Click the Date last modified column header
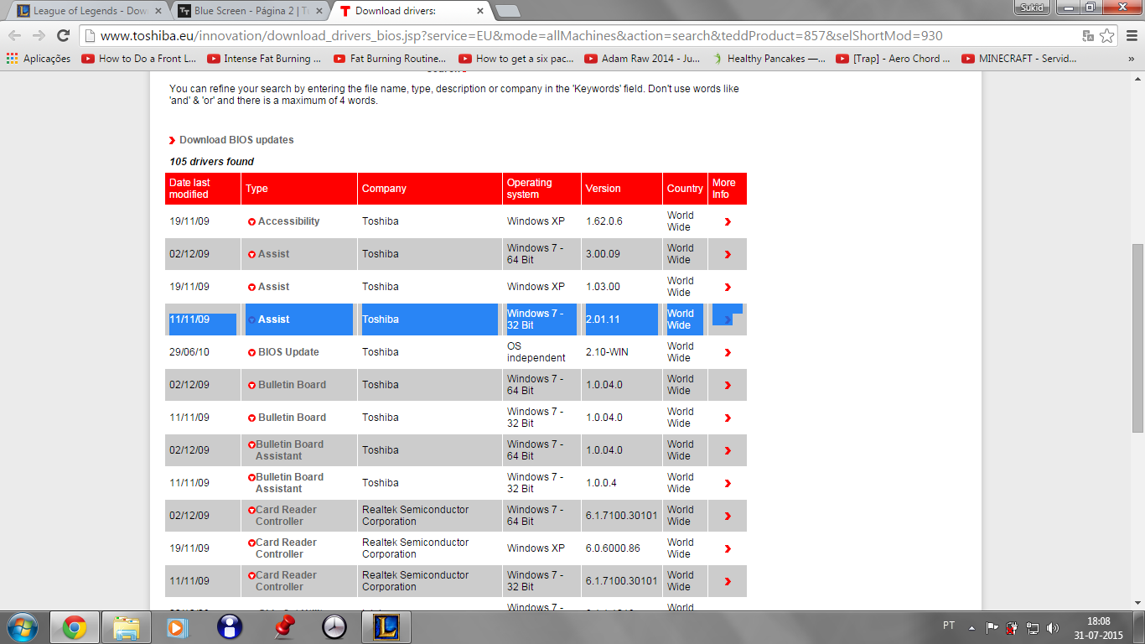 (203, 189)
